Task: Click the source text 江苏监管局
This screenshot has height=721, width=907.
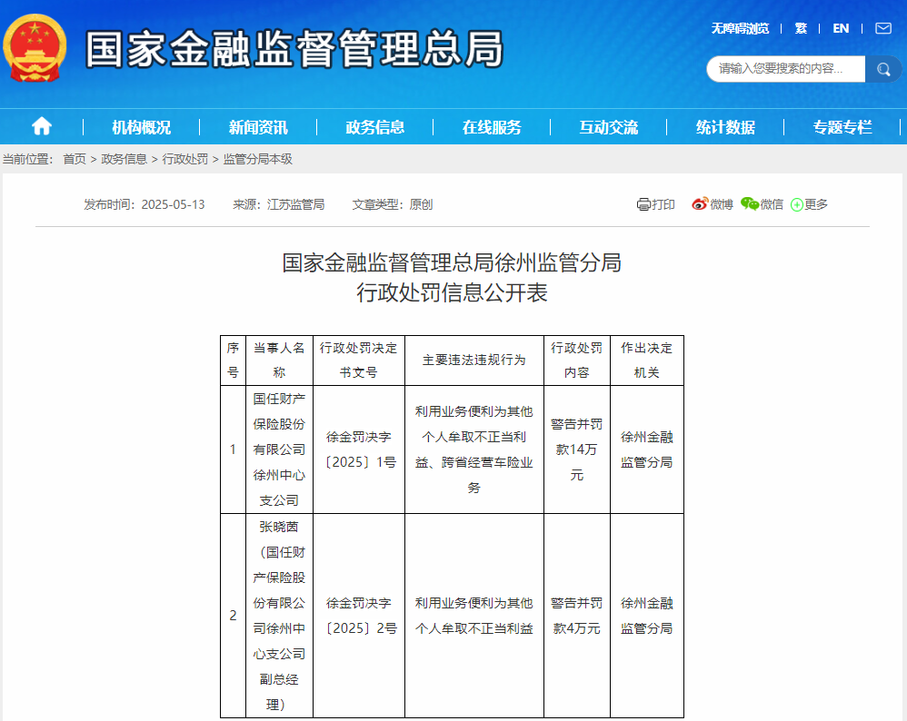Action: 295,204
